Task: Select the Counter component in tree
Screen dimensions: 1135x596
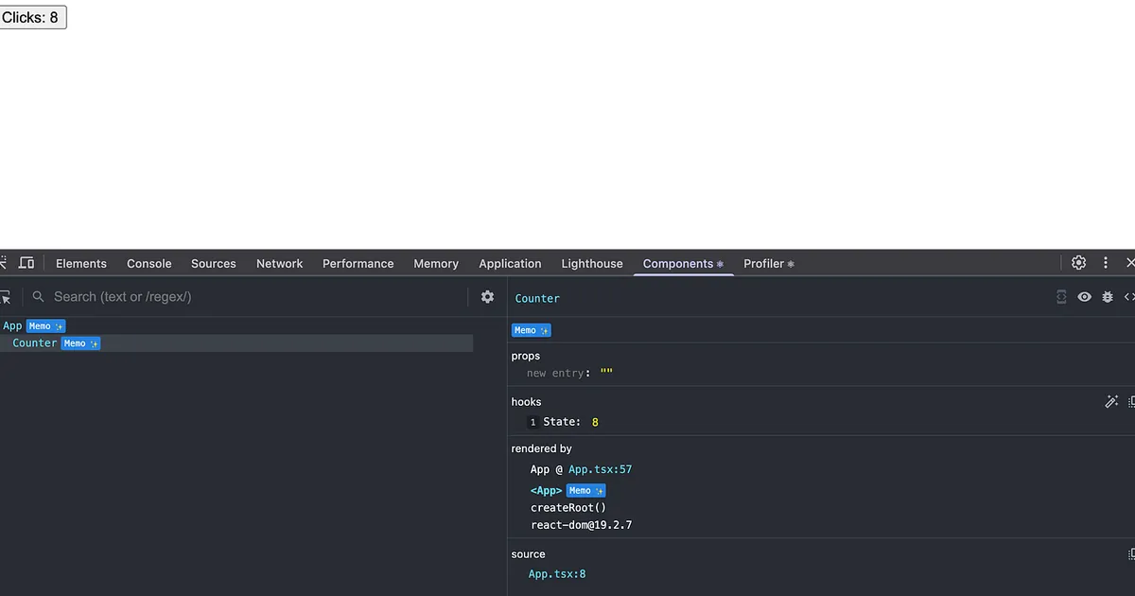Action: [35, 343]
